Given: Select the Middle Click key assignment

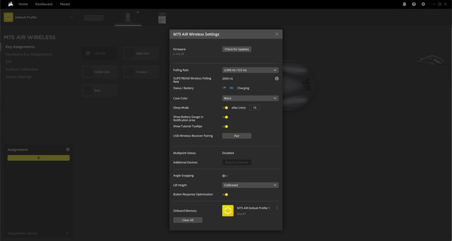Looking at the screenshot, I should (99, 72).
